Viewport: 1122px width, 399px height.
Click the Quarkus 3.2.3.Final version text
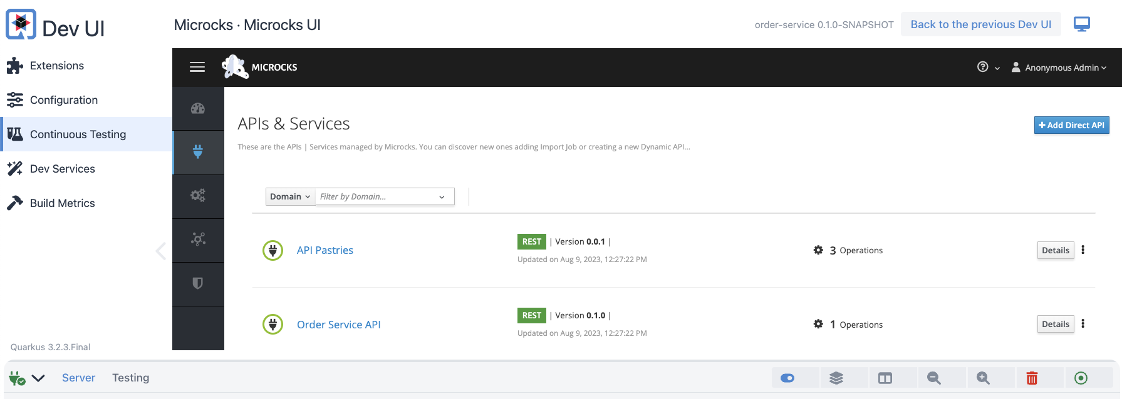[50, 347]
